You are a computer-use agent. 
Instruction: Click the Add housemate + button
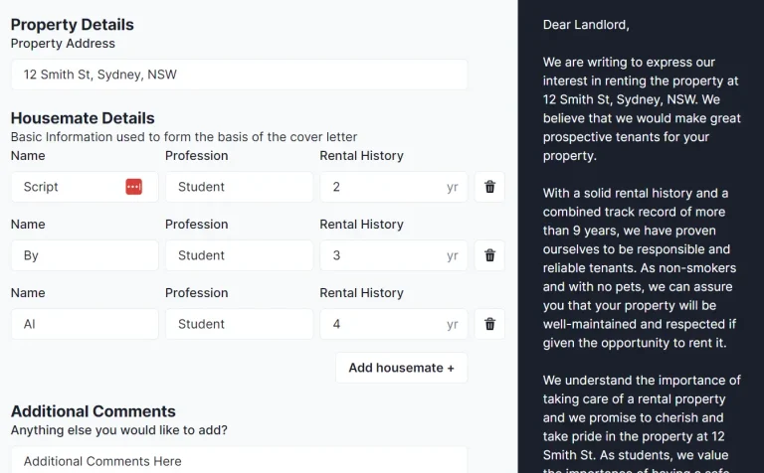(401, 368)
